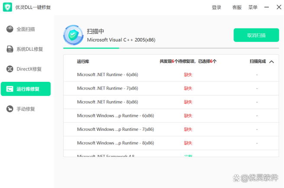Viewport: 284px width, 188px height.
Task: Click the 扫描中 heading
Action: [x=96, y=31]
